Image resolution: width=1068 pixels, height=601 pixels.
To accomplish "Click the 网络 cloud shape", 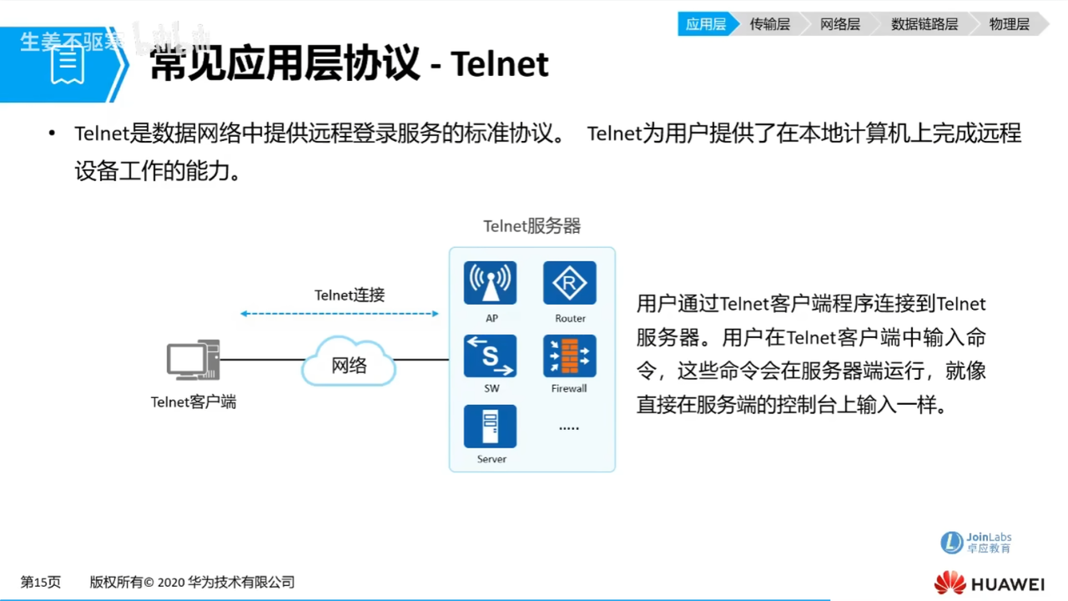I will 348,362.
